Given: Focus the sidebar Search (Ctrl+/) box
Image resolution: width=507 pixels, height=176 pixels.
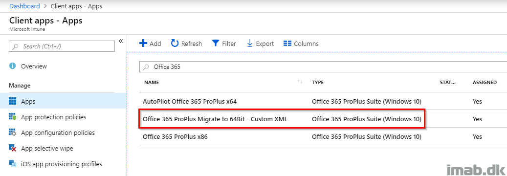Looking at the screenshot, I should (62, 46).
